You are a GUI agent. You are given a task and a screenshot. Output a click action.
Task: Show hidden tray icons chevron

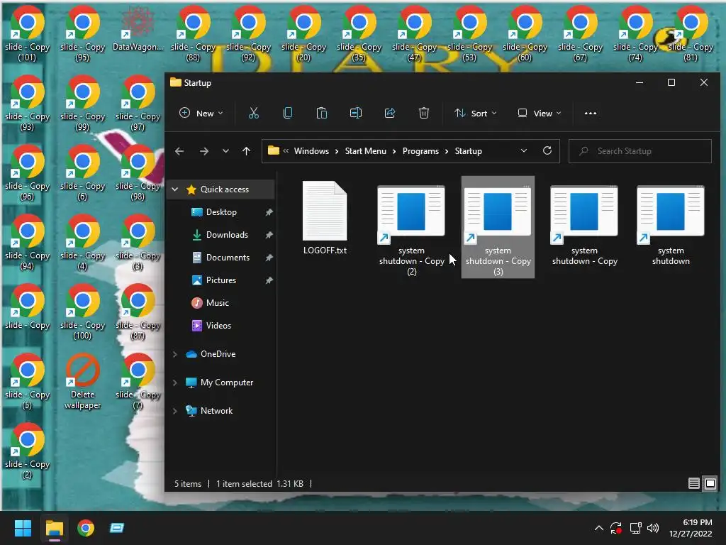pyautogui.click(x=598, y=528)
